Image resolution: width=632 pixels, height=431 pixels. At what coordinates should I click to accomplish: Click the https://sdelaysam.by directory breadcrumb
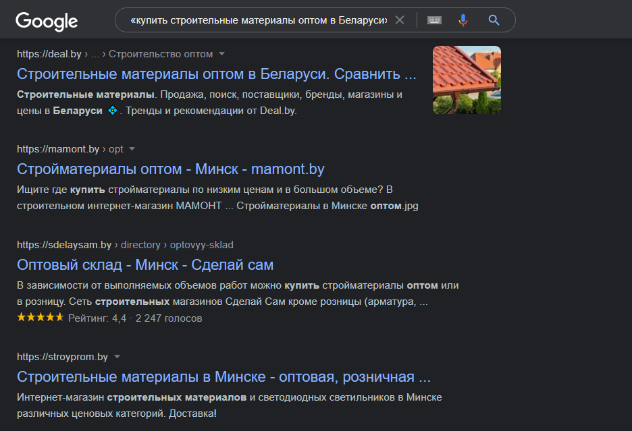[x=125, y=245]
